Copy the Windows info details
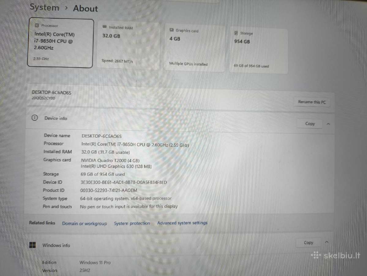This screenshot has height=276, width=367. [308, 243]
